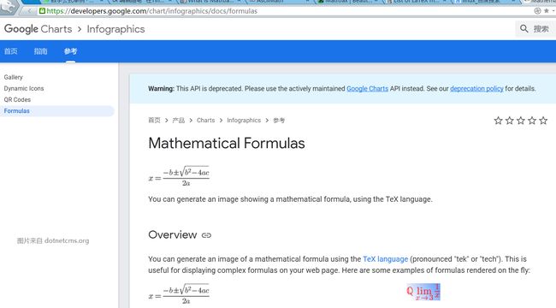Open Gallery in the sidebar
The height and width of the screenshot is (308, 556).
(13, 77)
